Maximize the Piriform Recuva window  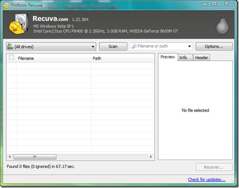214,4
